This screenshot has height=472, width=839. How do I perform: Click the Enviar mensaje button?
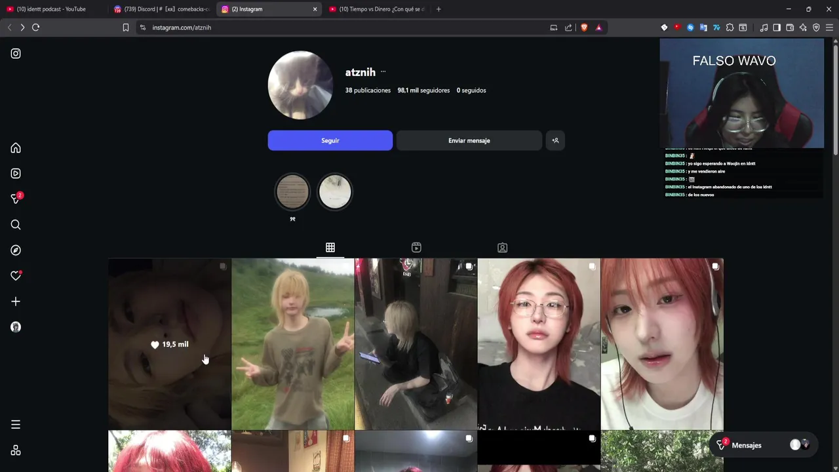[469, 140]
